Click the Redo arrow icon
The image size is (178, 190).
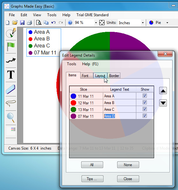click(x=61, y=23)
